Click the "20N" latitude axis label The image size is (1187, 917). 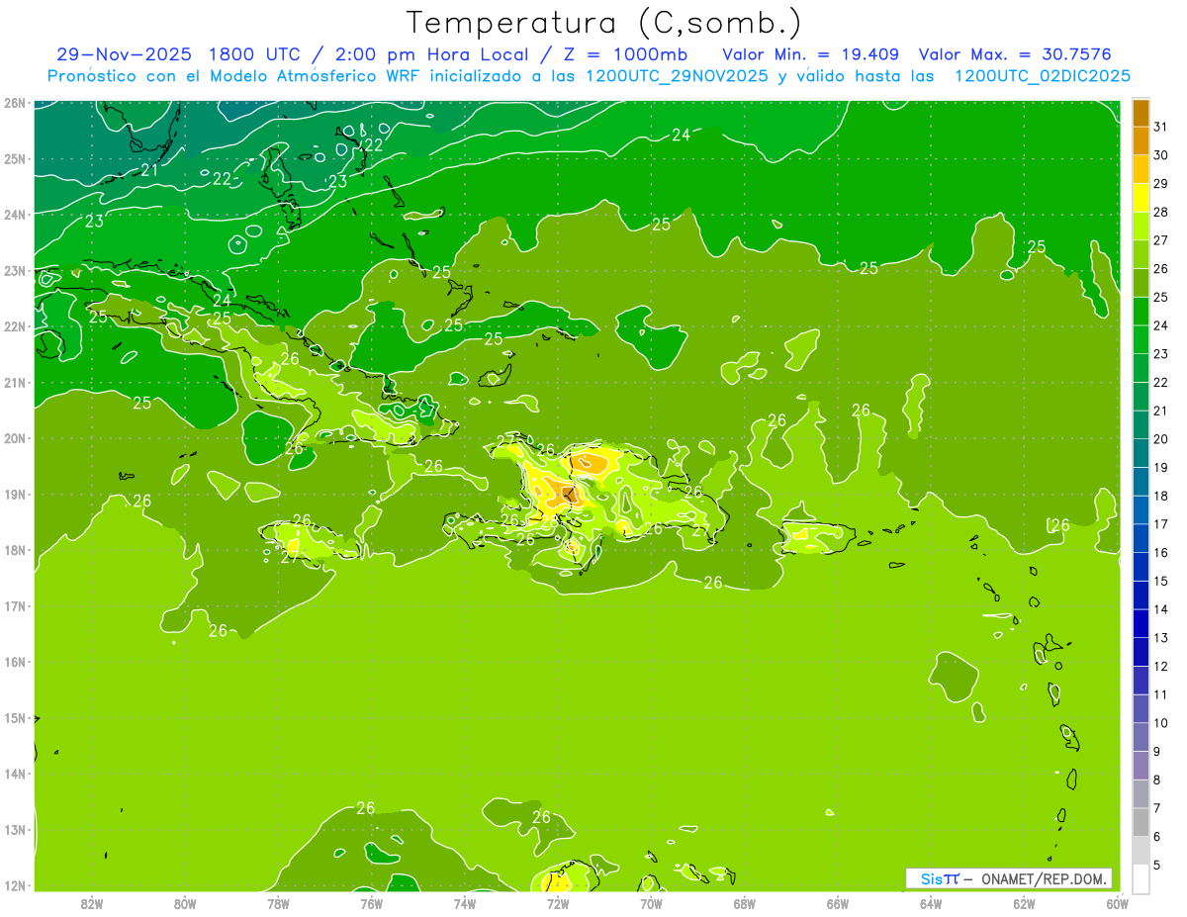click(15, 438)
